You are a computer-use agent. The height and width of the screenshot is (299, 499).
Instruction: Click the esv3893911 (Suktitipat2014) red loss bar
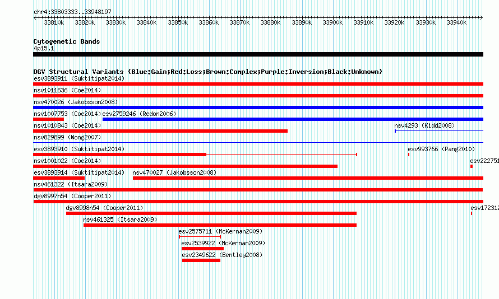(x=258, y=84)
